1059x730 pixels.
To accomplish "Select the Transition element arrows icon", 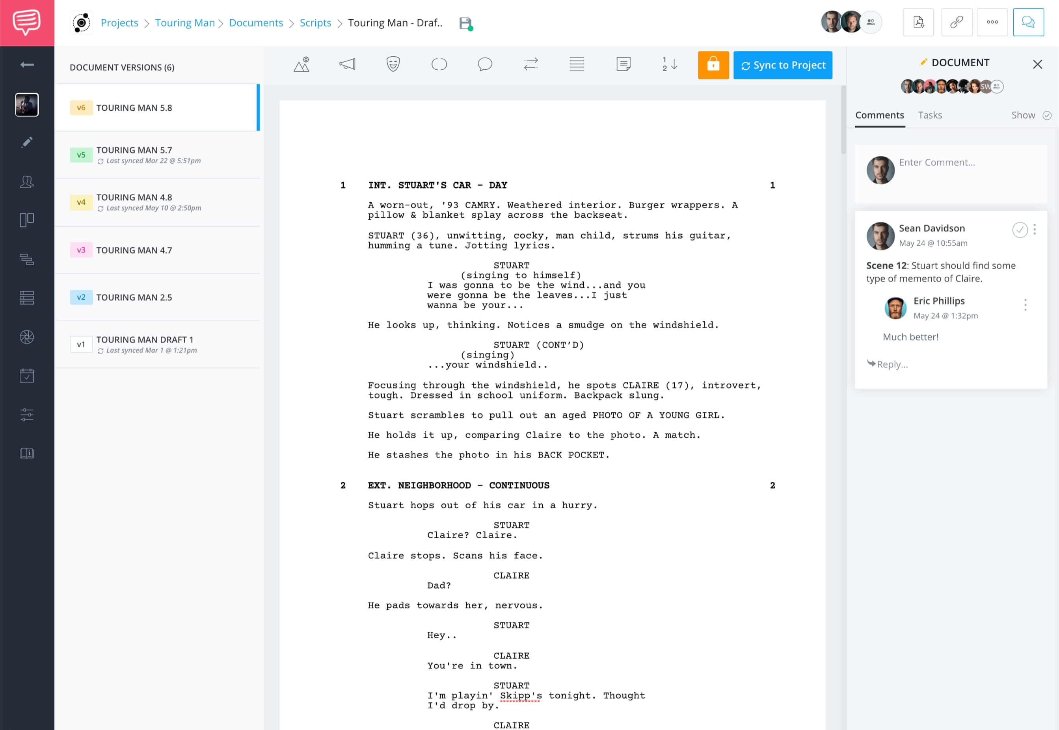I will (530, 65).
